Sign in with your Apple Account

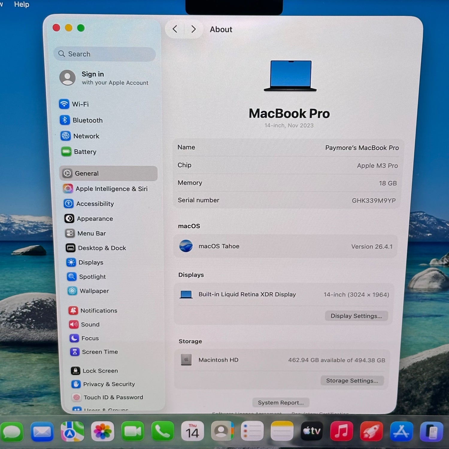pos(104,78)
